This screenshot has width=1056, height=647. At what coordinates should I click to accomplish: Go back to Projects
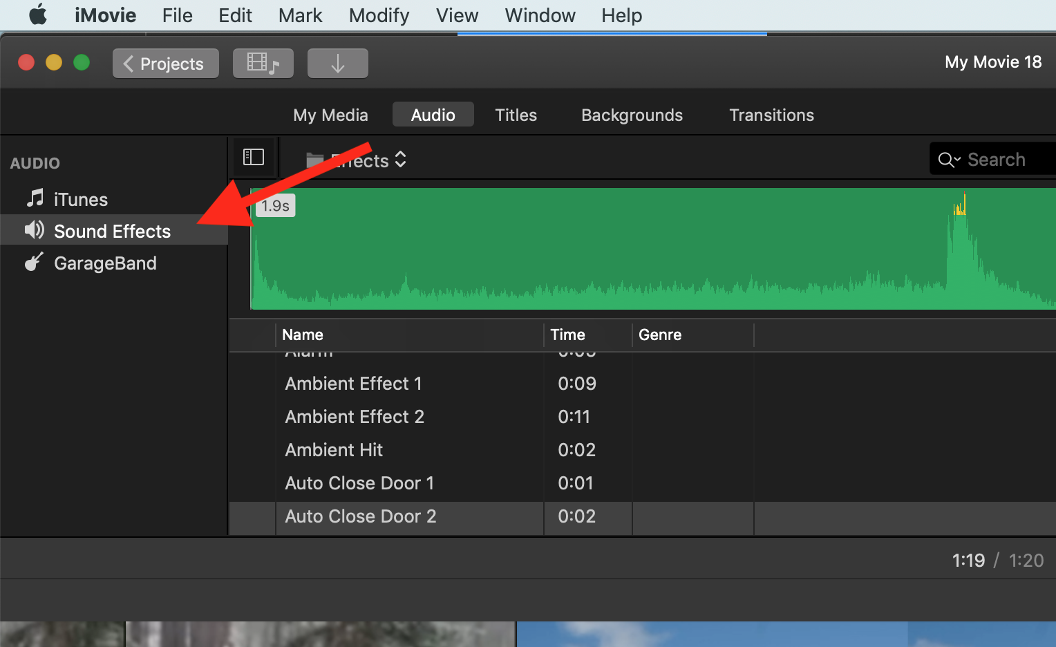tap(166, 64)
